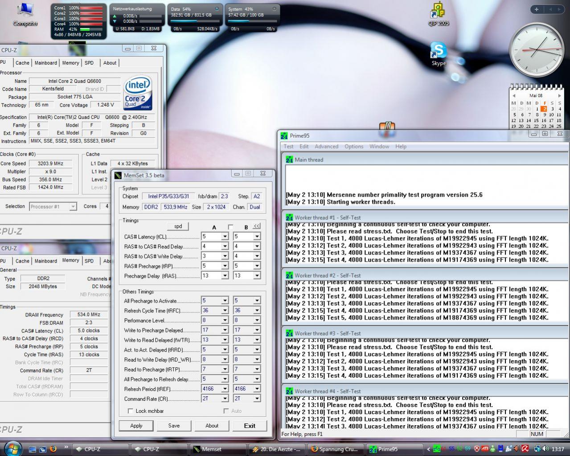Viewport: 570px width, 456px height.
Task: Click Prime95 green tray icon
Action: point(436,449)
